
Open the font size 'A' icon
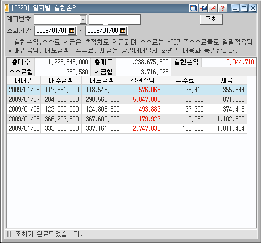click(x=213, y=8)
